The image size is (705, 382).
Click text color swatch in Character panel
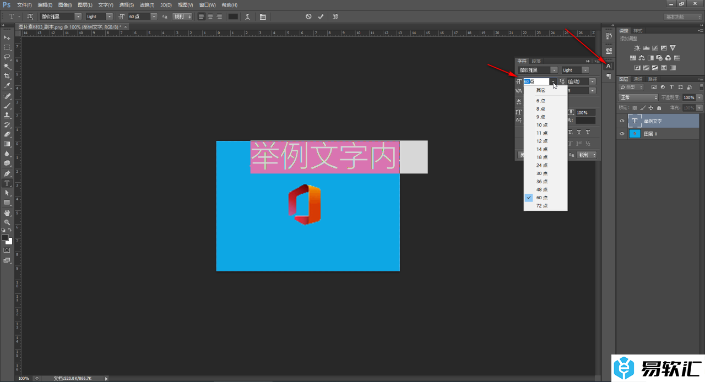pos(585,121)
